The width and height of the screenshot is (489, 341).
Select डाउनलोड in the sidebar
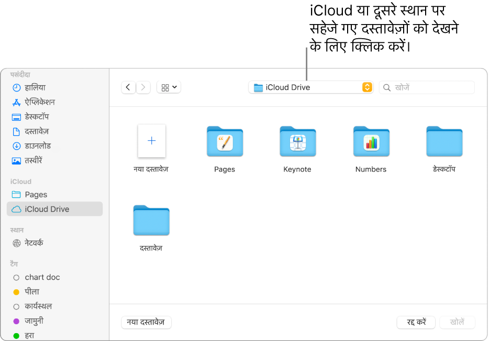tap(55, 146)
